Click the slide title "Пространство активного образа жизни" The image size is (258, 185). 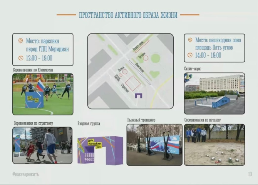(128, 15)
